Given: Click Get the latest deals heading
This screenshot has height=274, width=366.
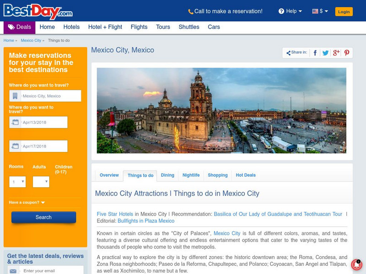Looking at the screenshot, I should pos(45,258).
